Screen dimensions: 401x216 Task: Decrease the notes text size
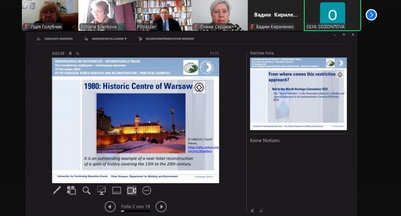pyautogui.click(x=261, y=211)
